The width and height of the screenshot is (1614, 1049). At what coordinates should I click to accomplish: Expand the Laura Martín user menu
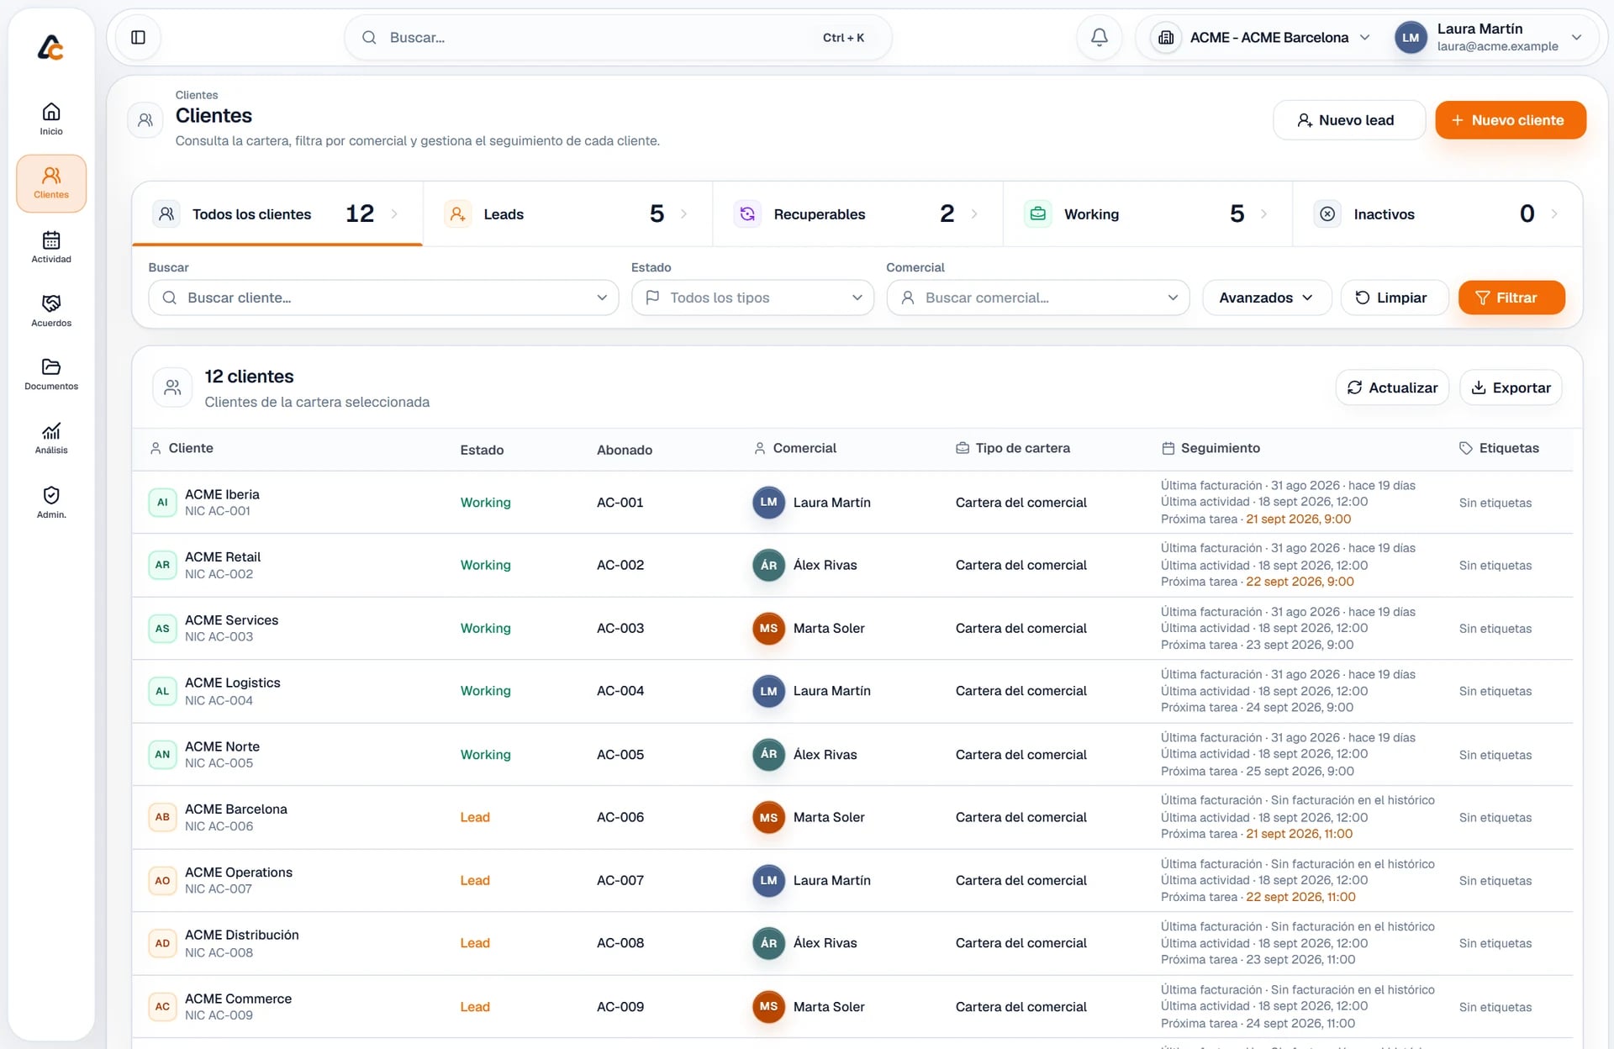(1489, 38)
